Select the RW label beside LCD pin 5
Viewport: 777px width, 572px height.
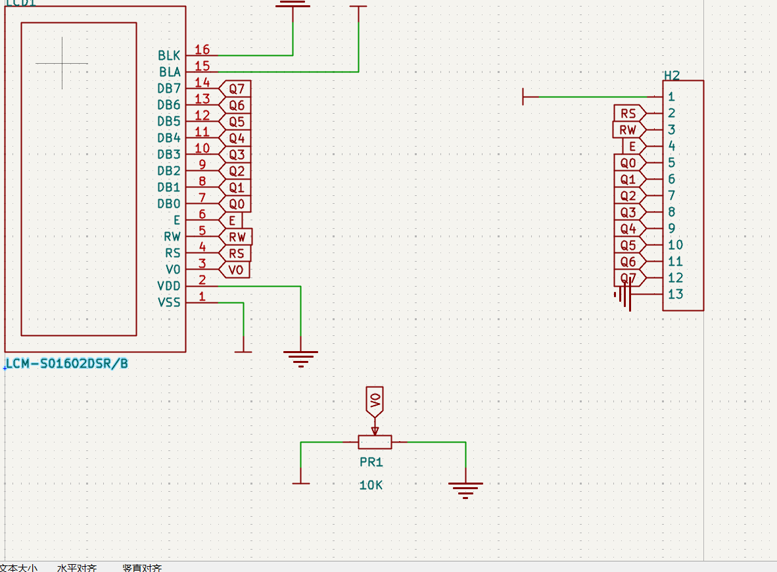[x=237, y=237]
